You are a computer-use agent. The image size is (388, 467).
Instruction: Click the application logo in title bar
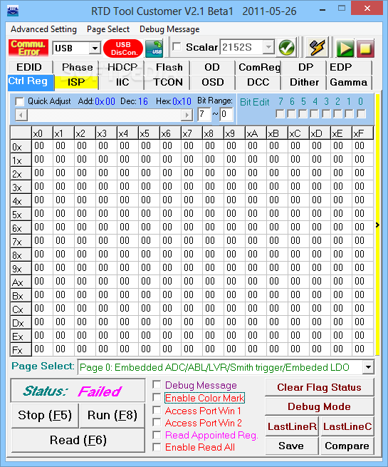(x=13, y=11)
